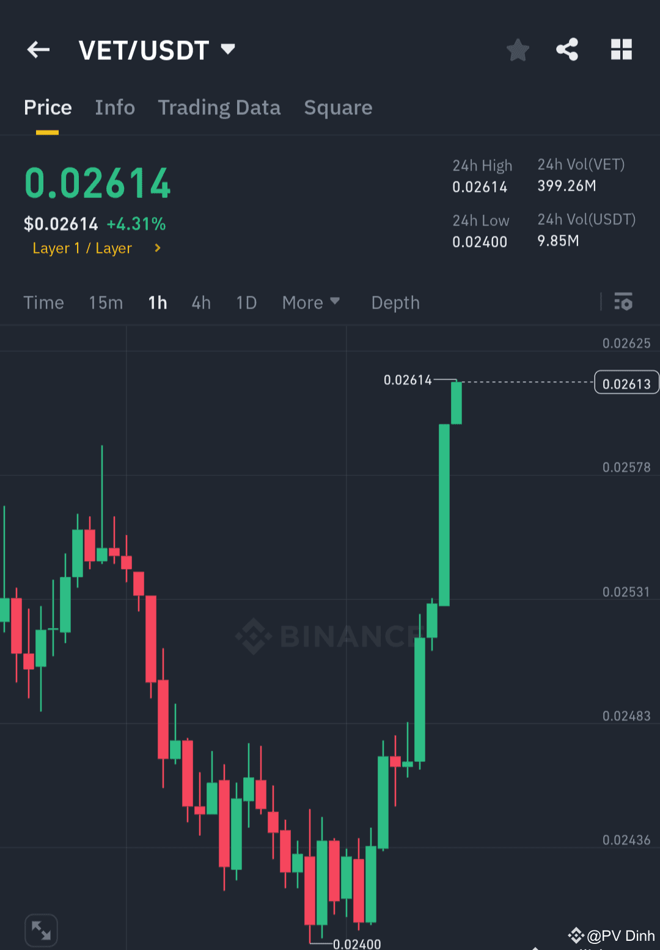Expand chart to fullscreen mode
Screen dimensions: 660x950
point(41,929)
